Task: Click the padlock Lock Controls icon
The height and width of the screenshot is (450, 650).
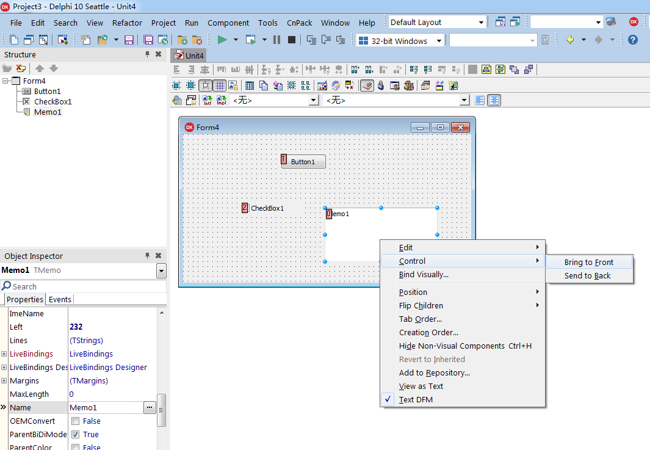Action: [x=233, y=85]
